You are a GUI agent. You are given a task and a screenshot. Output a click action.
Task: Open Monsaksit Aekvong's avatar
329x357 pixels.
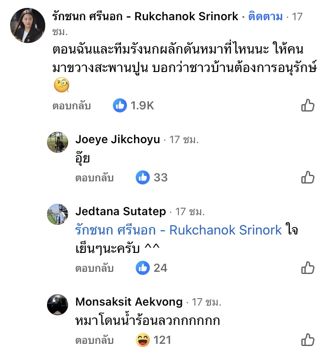coord(57,304)
